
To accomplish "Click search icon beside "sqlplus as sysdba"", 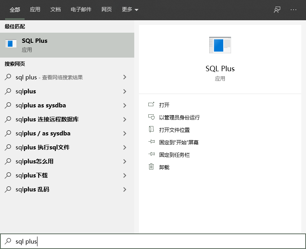I will click(x=8, y=105).
